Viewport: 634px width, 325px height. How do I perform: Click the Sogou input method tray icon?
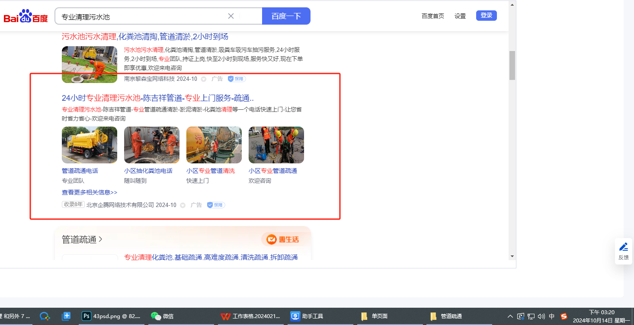click(564, 316)
